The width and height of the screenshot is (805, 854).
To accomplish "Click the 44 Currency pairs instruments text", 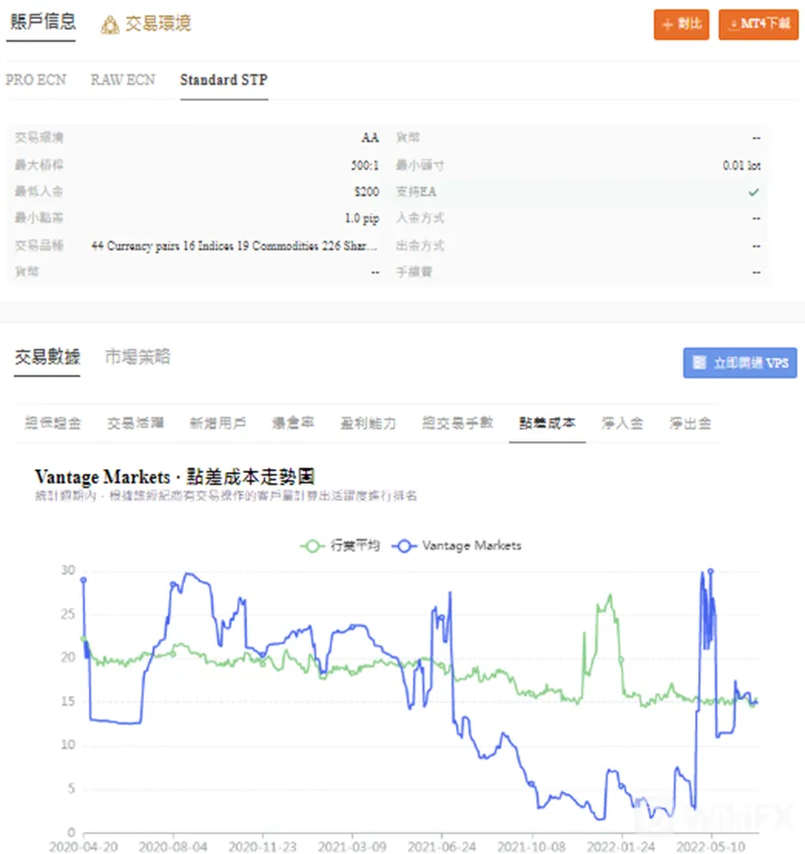I will [234, 246].
